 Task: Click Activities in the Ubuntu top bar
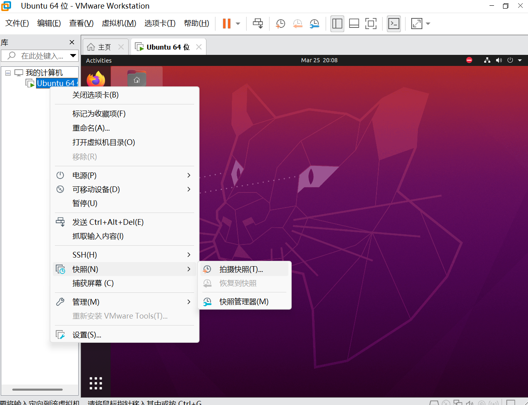[99, 60]
